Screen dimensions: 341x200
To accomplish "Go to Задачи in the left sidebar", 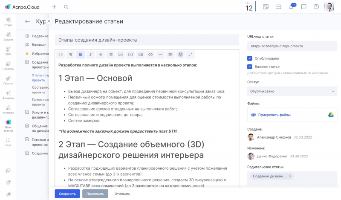I will [8, 36].
